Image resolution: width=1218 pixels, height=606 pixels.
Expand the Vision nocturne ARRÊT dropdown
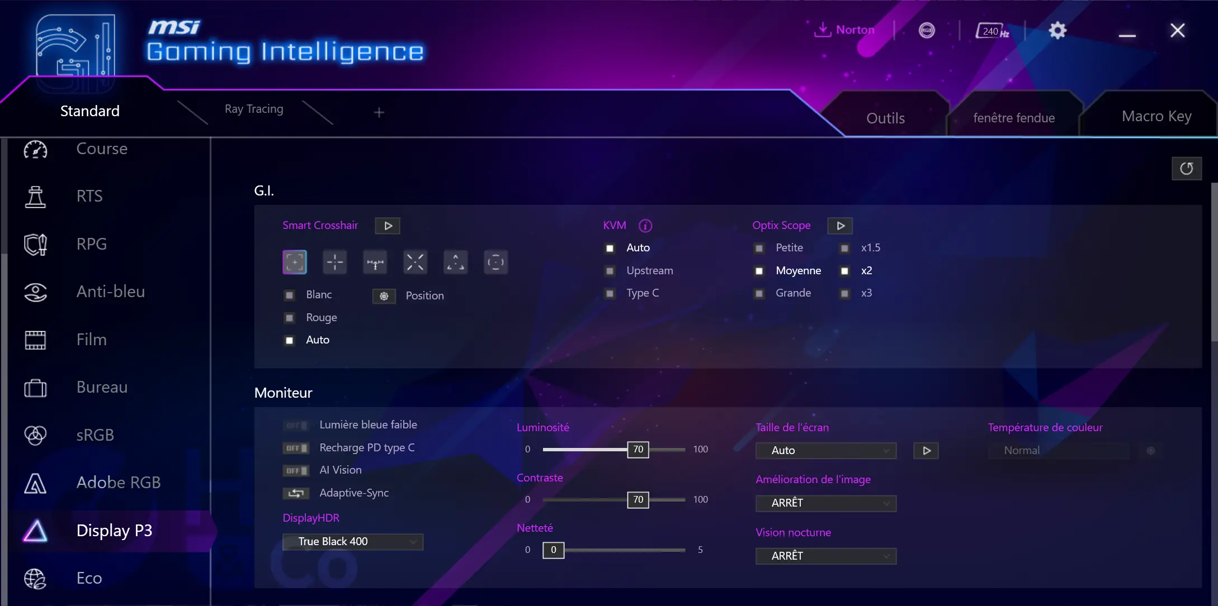pyautogui.click(x=826, y=555)
